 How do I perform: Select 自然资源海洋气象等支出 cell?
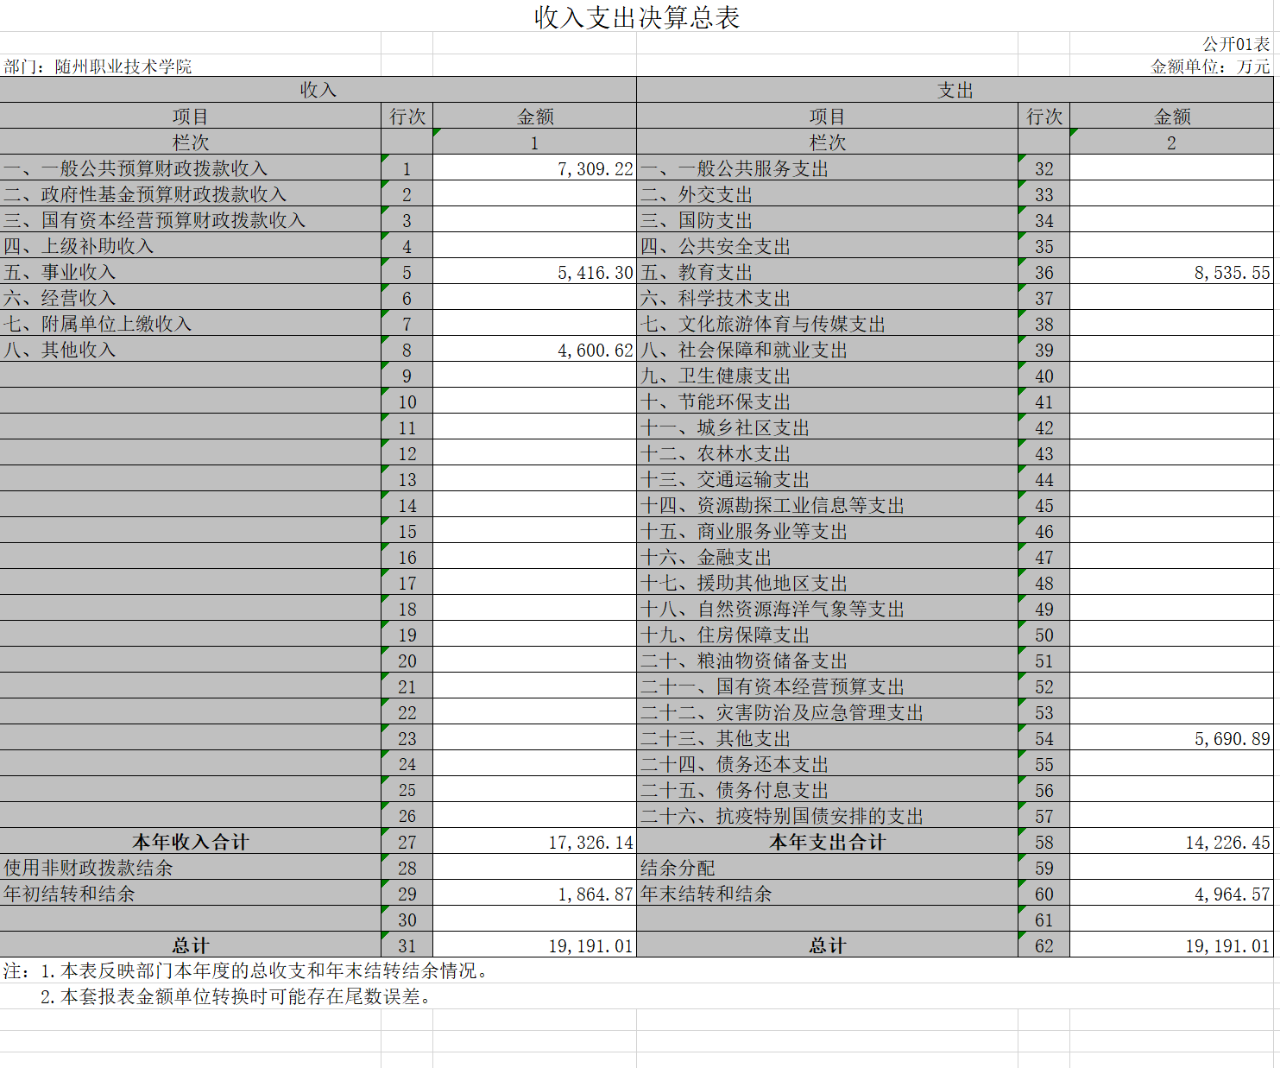pyautogui.click(x=828, y=609)
